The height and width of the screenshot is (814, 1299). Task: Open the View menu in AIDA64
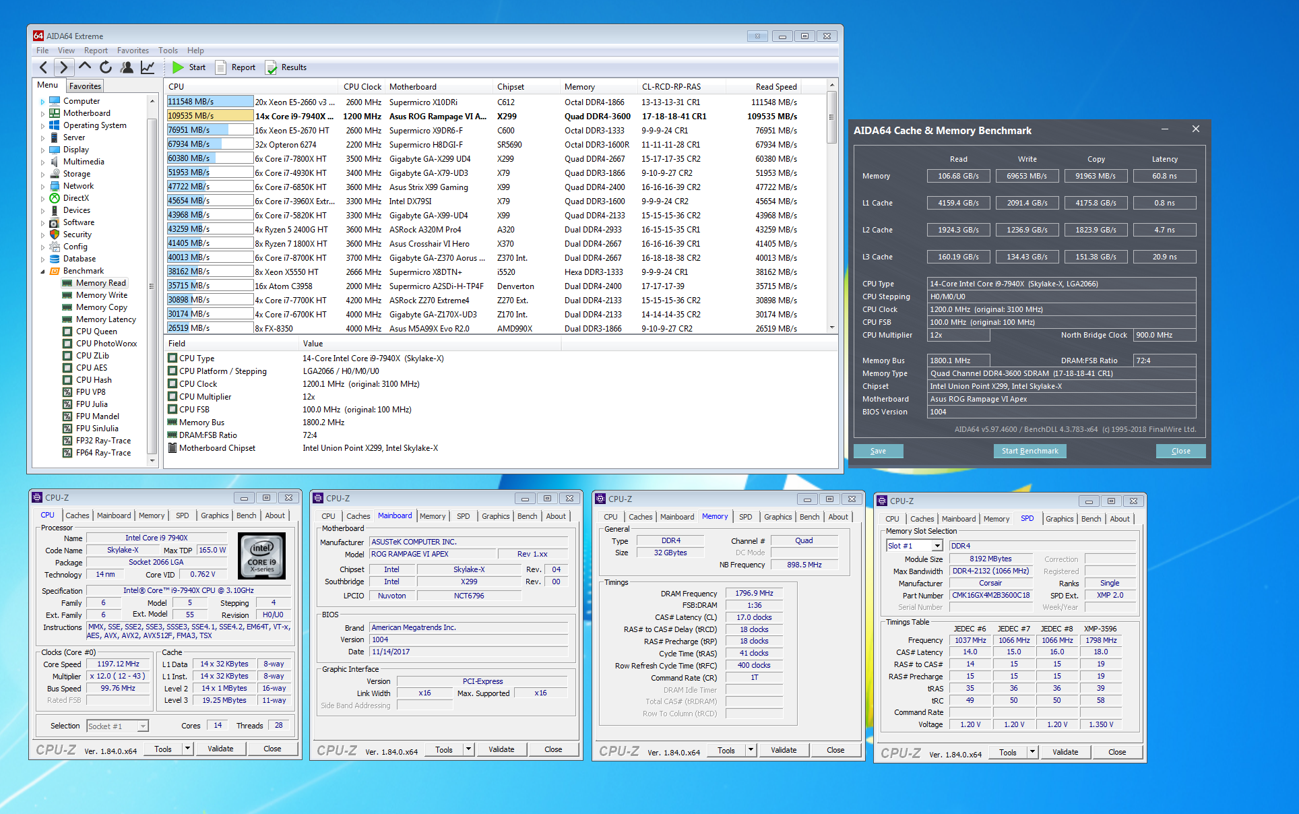click(66, 51)
